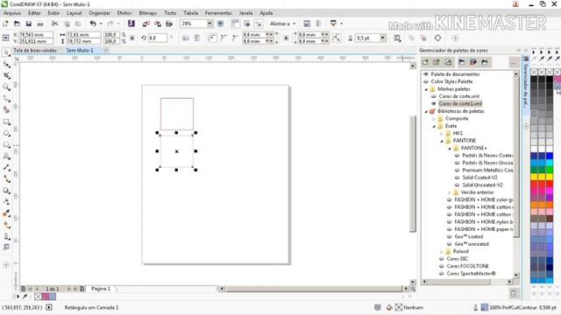Collapse the PANTONE folder
561x315 pixels.
(x=442, y=141)
